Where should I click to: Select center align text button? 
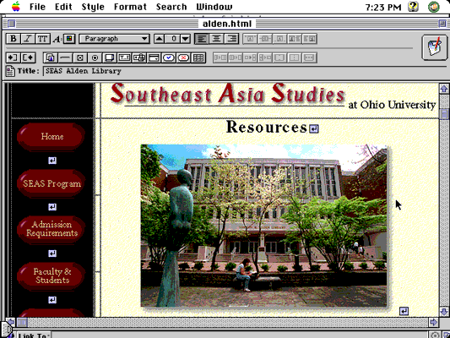pos(216,39)
